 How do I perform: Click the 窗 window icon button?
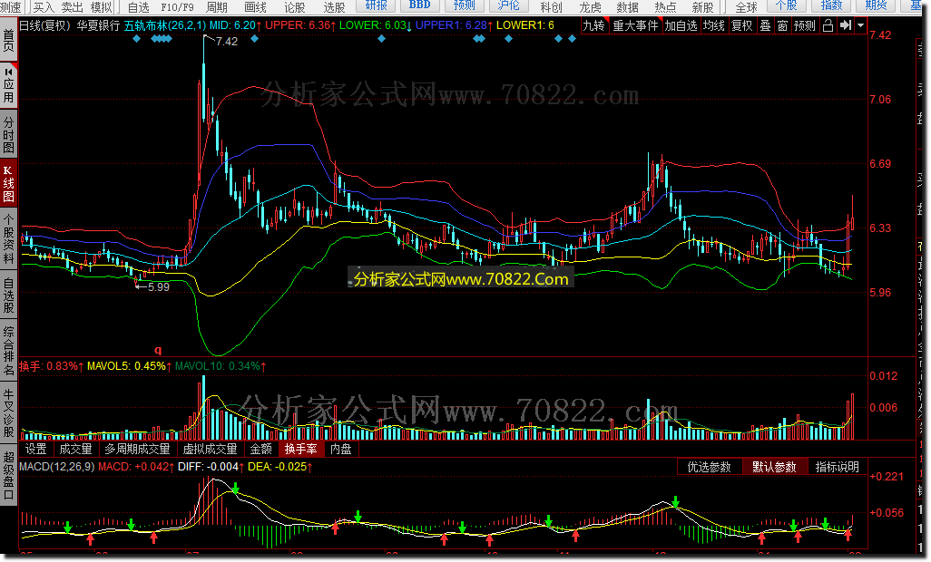point(782,25)
